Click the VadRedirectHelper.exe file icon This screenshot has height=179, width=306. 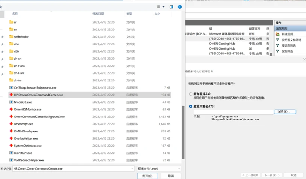(11, 160)
